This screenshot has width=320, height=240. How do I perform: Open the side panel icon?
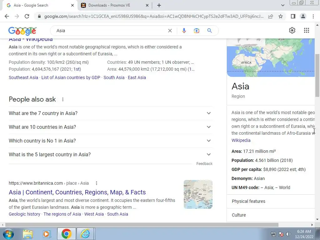click(293, 16)
